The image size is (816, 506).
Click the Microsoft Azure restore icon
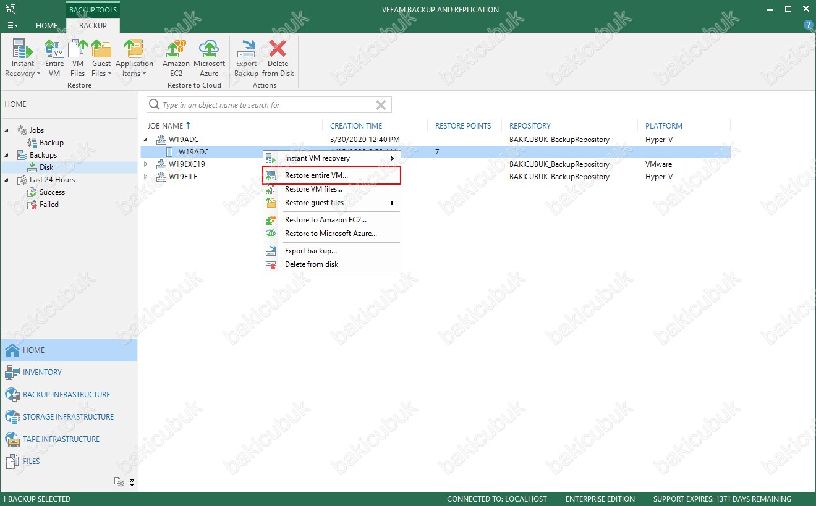(x=210, y=59)
